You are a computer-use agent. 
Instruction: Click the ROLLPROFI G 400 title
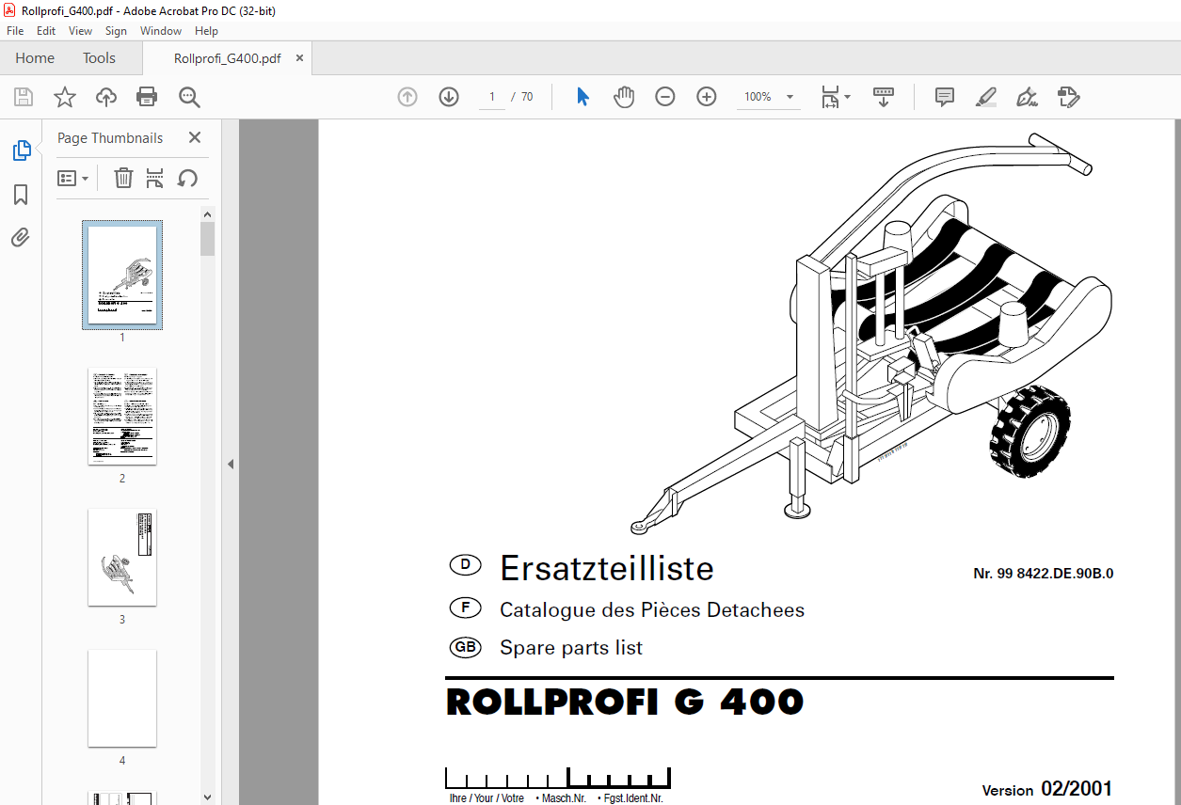626,702
